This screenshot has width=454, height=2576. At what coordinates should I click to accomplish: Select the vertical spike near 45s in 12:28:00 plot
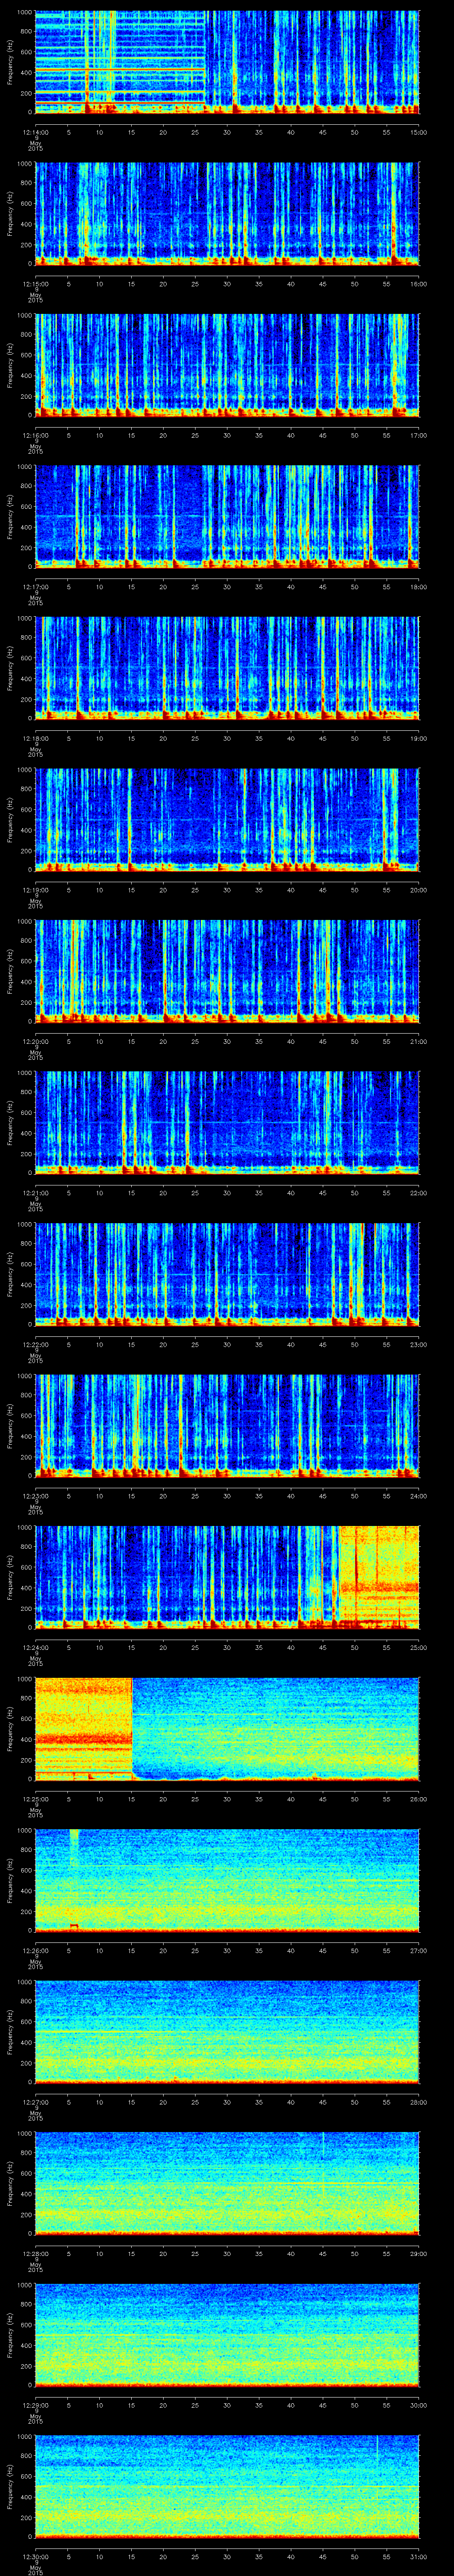coord(322,2144)
